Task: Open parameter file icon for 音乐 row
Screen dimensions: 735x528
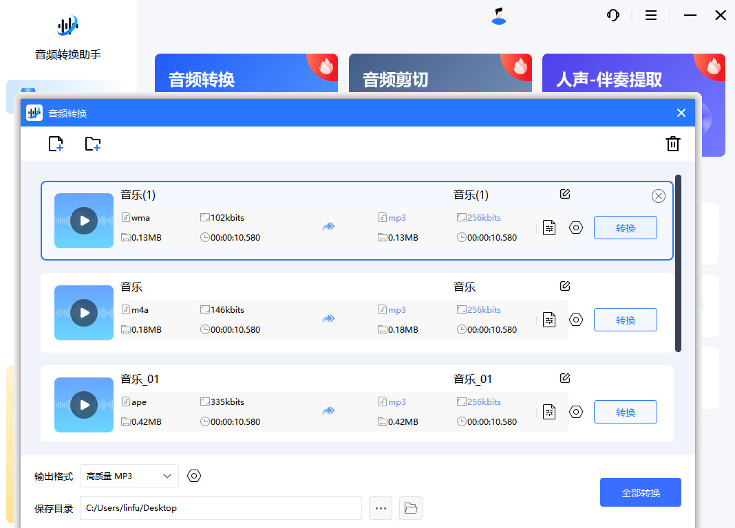Action: (x=549, y=319)
